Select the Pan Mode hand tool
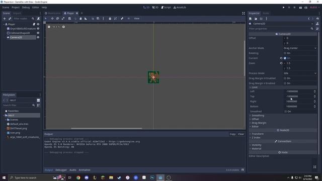Viewport: 322px width, 181px height. [x=80, y=19]
